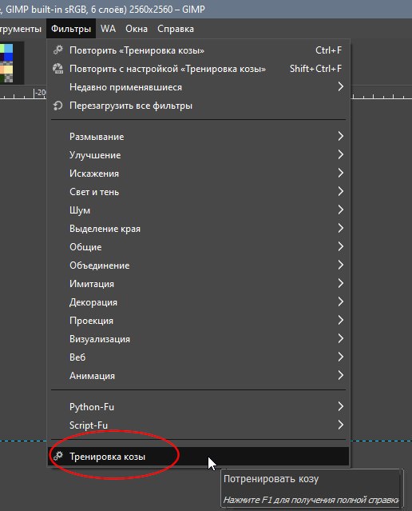The width and height of the screenshot is (412, 511).
Task: Open the Script-Fu submenu
Action: 199,425
